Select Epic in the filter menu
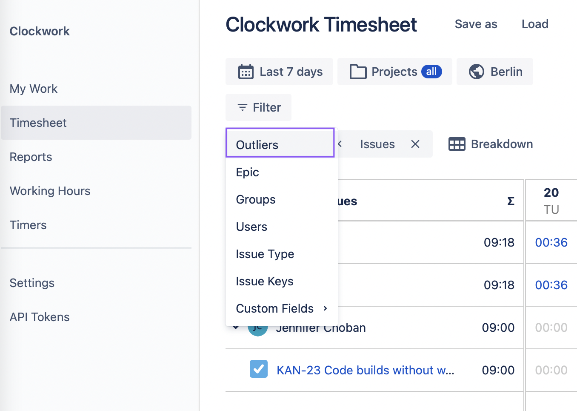Screen dimensions: 577x411 (282, 172)
